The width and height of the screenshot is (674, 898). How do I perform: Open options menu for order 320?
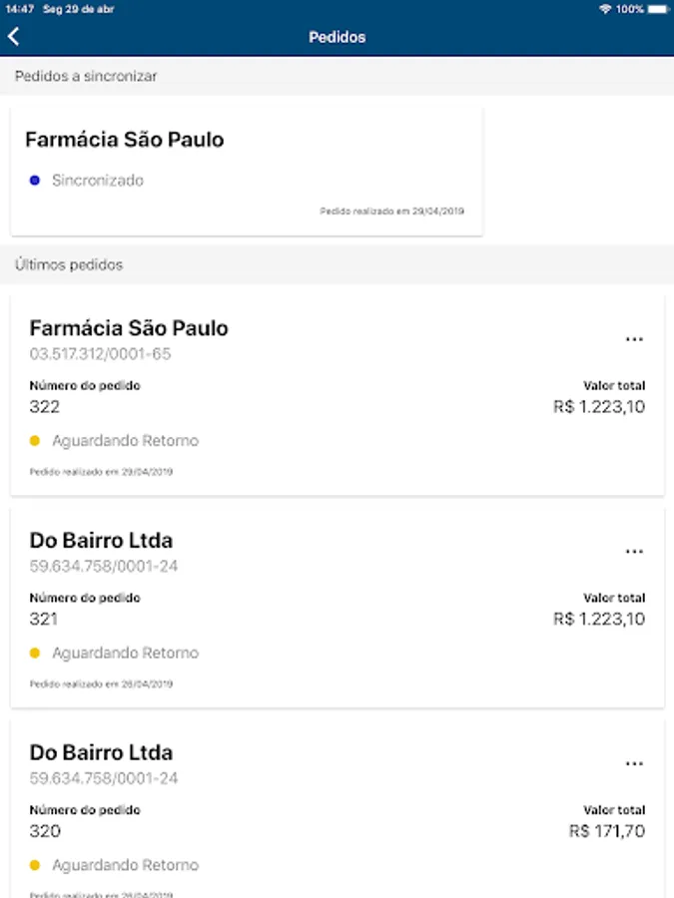point(634,764)
